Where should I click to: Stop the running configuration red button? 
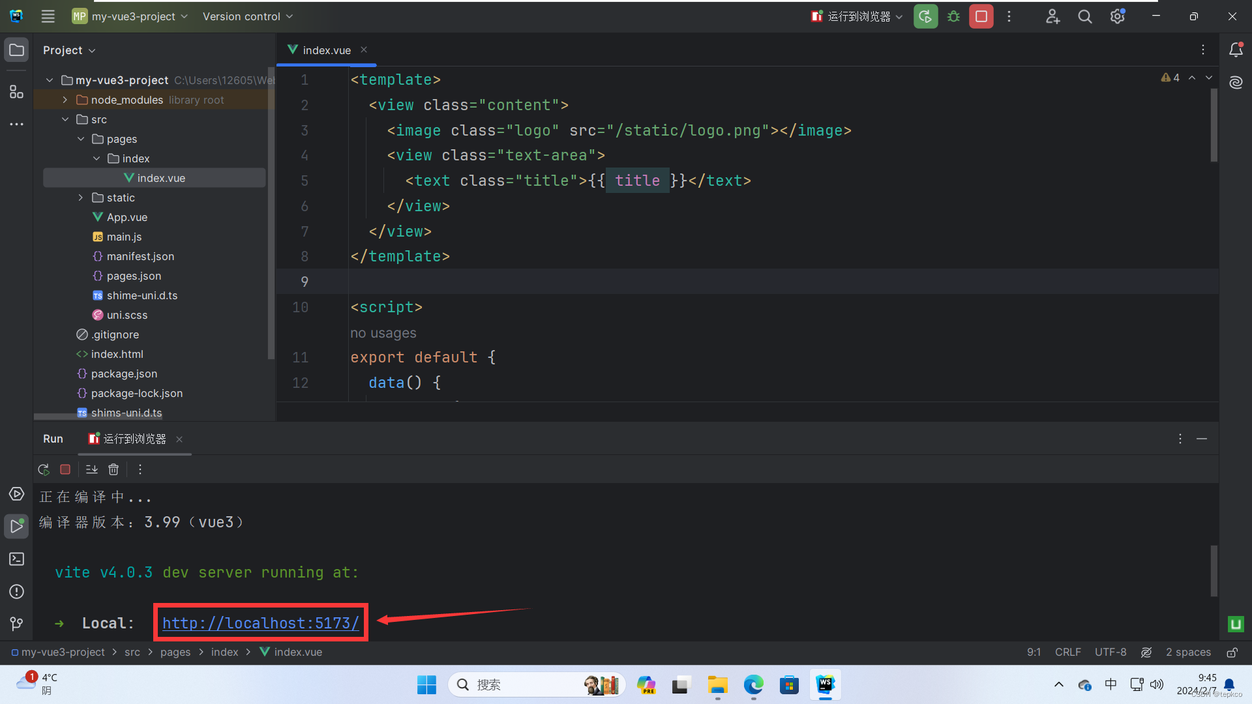pyautogui.click(x=981, y=16)
